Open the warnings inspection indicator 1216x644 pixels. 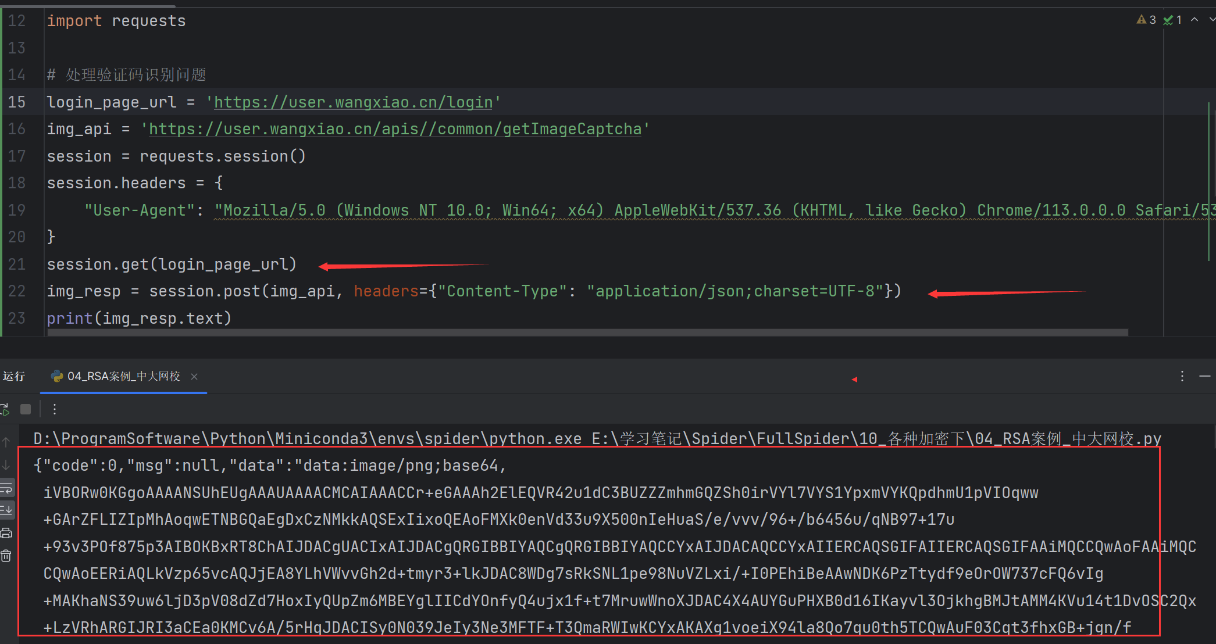tap(1146, 20)
